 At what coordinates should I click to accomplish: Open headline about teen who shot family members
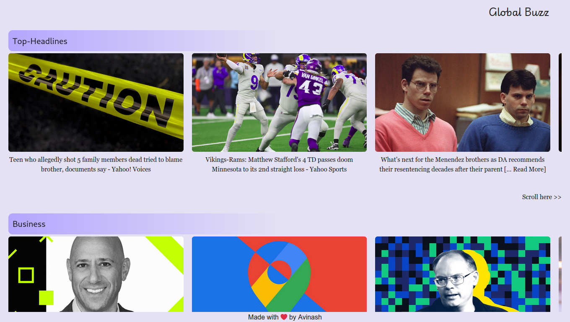[x=96, y=164]
